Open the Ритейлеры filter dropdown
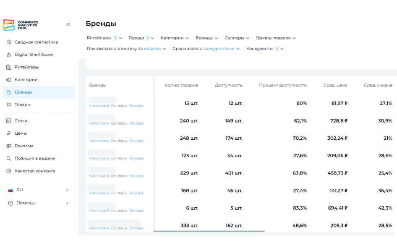The width and height of the screenshot is (397, 245). click(x=104, y=38)
